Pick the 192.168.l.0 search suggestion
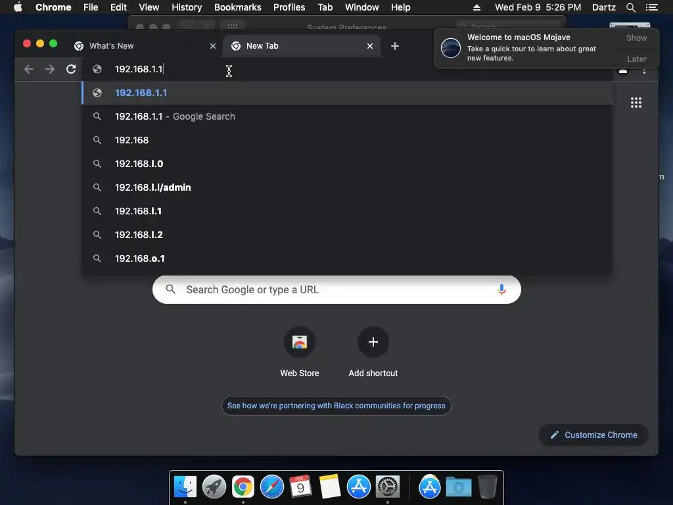The width and height of the screenshot is (673, 505). pyautogui.click(x=347, y=164)
